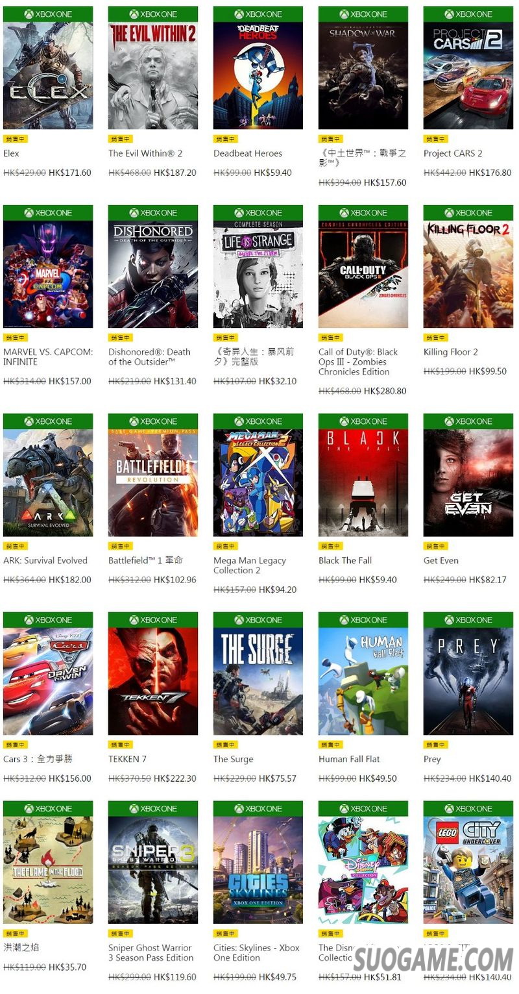Click the Human Fall Flat cover image
This screenshot has height=994, width=519.
pyautogui.click(x=363, y=674)
